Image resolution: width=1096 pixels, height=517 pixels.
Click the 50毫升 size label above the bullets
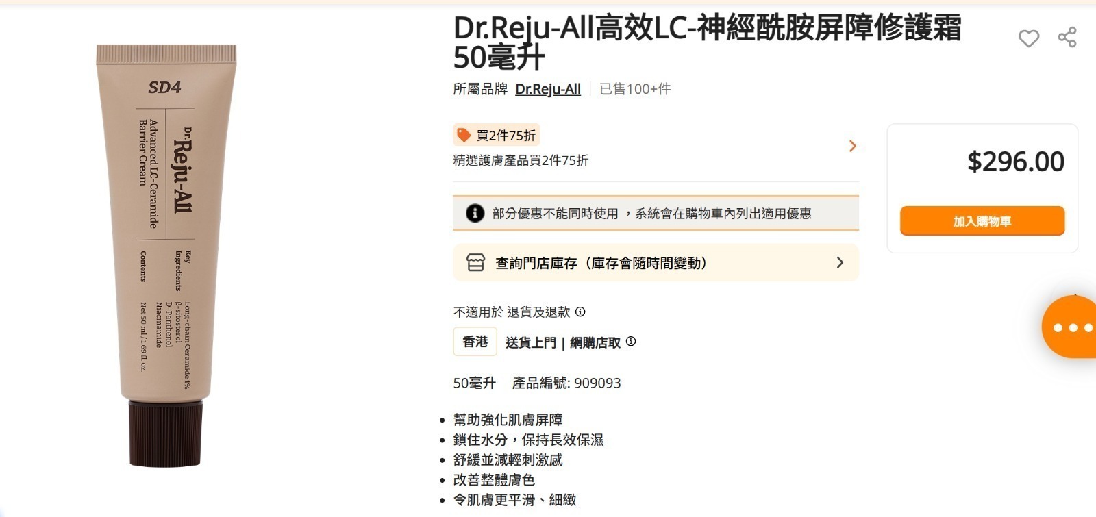click(x=474, y=383)
